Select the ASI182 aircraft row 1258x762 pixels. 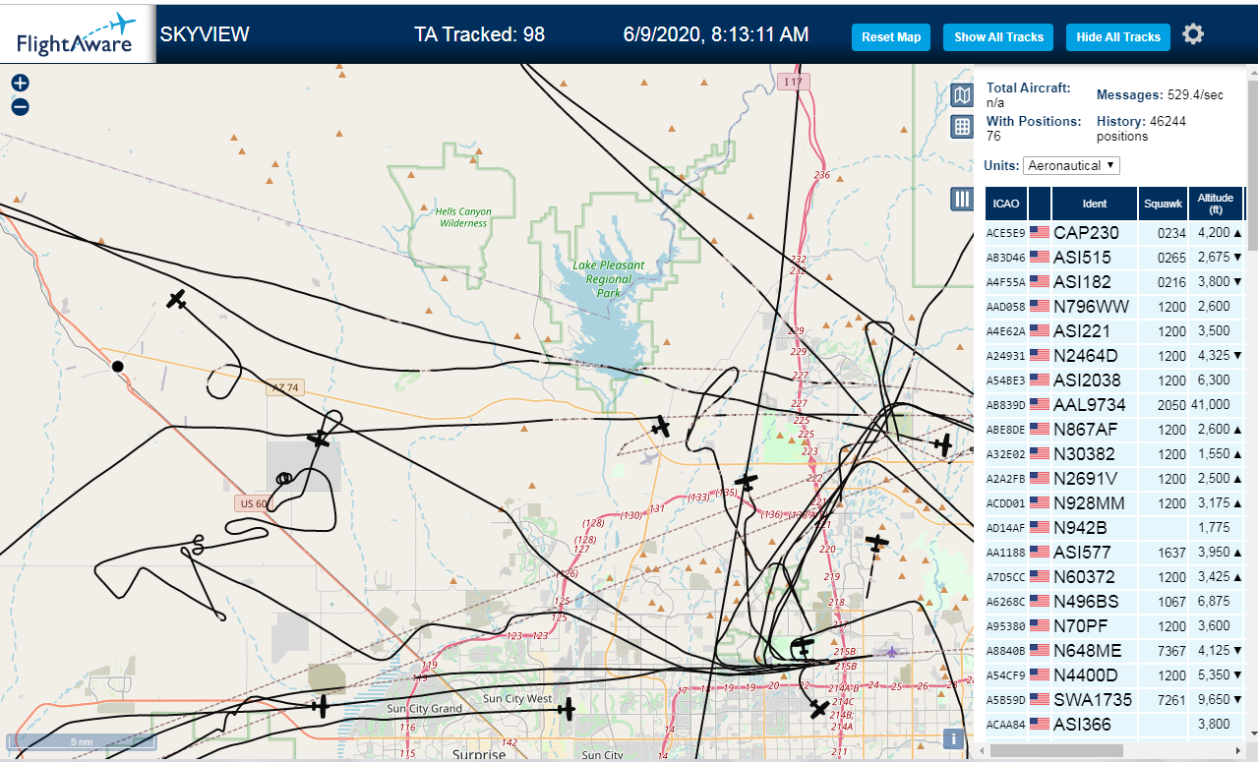coord(1114,282)
